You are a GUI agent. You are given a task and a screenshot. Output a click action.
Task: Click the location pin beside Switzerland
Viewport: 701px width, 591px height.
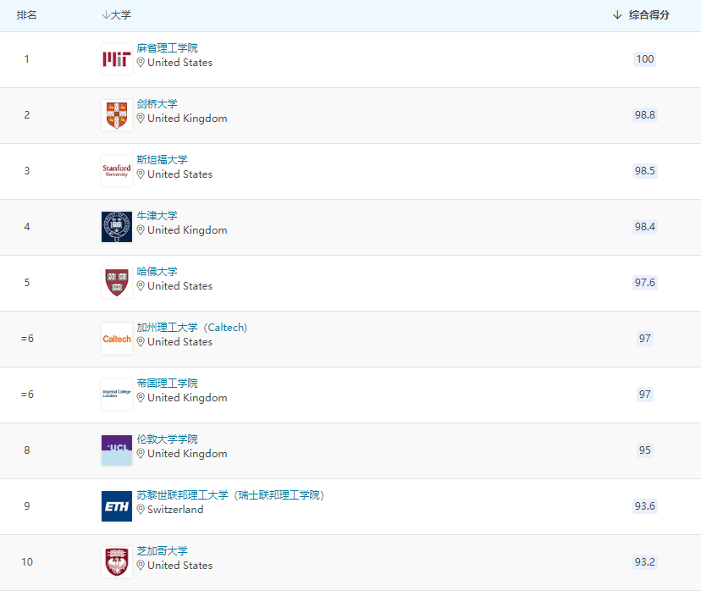(x=141, y=510)
